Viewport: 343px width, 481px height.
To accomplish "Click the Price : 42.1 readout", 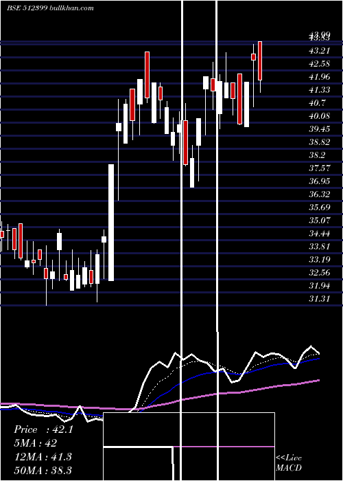I will point(43,429).
